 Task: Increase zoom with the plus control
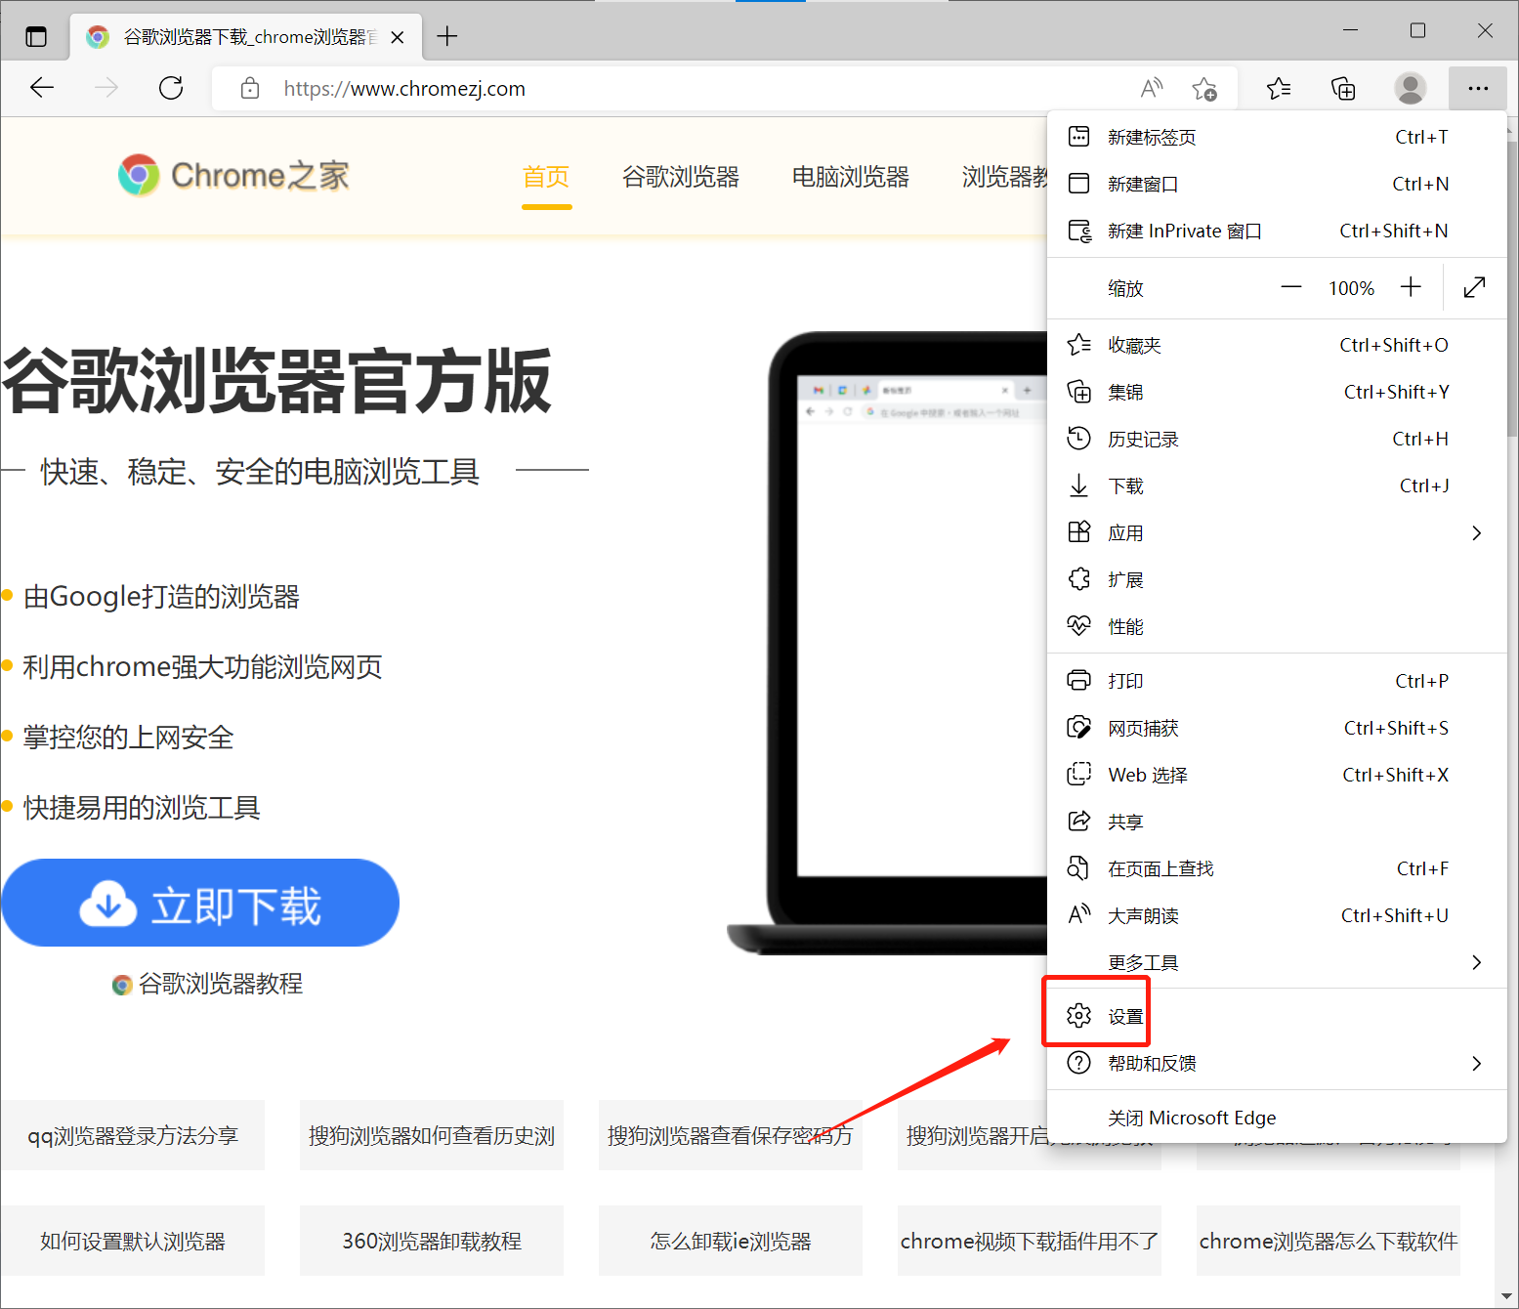(x=1410, y=287)
